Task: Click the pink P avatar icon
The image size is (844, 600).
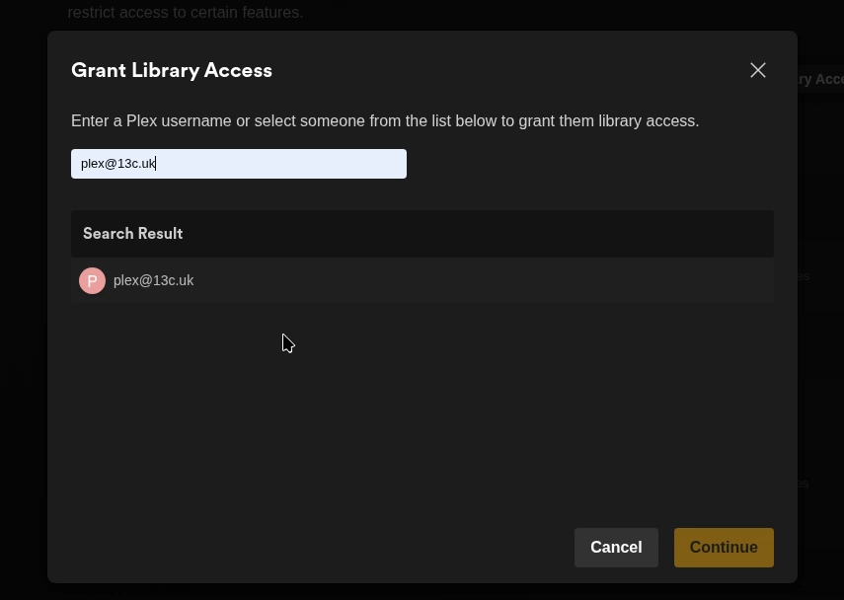Action: [x=92, y=280]
